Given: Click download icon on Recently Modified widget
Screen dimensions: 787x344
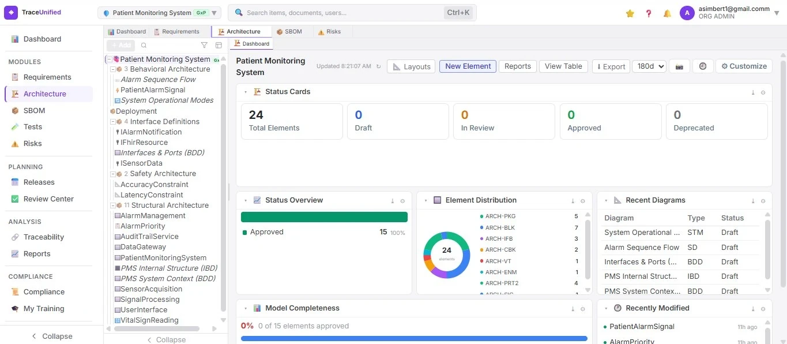Looking at the screenshot, I should 753,309.
